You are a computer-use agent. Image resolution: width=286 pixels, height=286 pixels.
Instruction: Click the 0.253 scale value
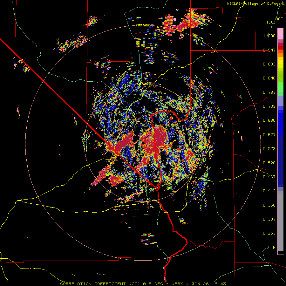point(269,233)
